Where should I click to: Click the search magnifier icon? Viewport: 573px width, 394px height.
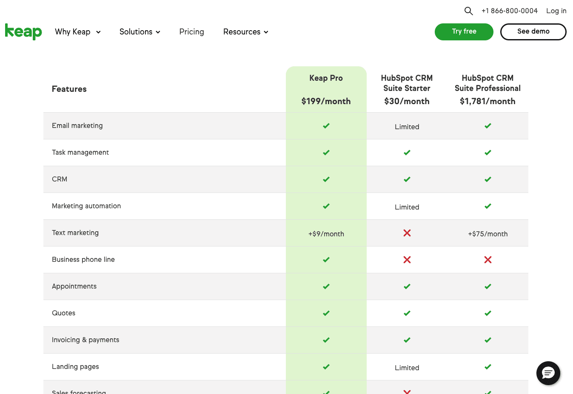[x=468, y=11]
